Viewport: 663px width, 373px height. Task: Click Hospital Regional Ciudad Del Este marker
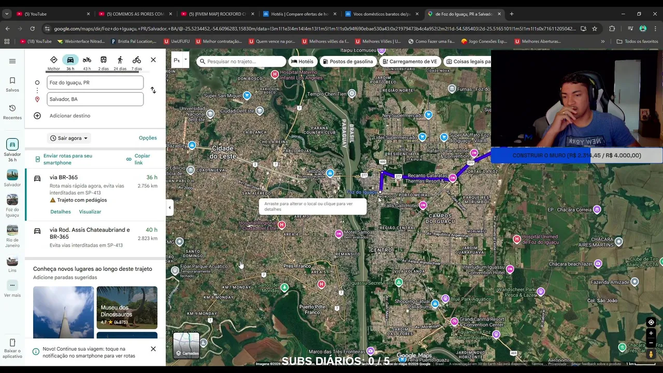(281, 225)
